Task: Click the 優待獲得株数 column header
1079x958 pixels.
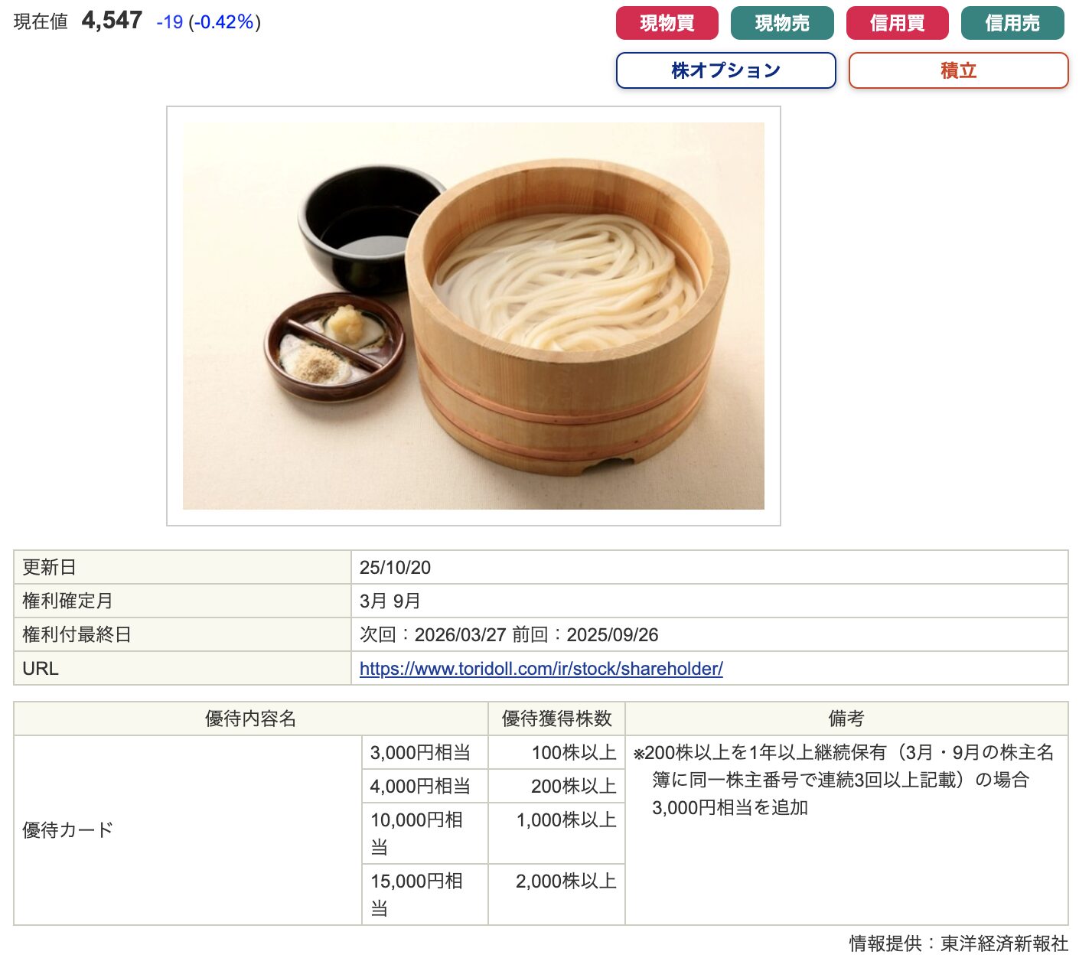Action: 557,718
